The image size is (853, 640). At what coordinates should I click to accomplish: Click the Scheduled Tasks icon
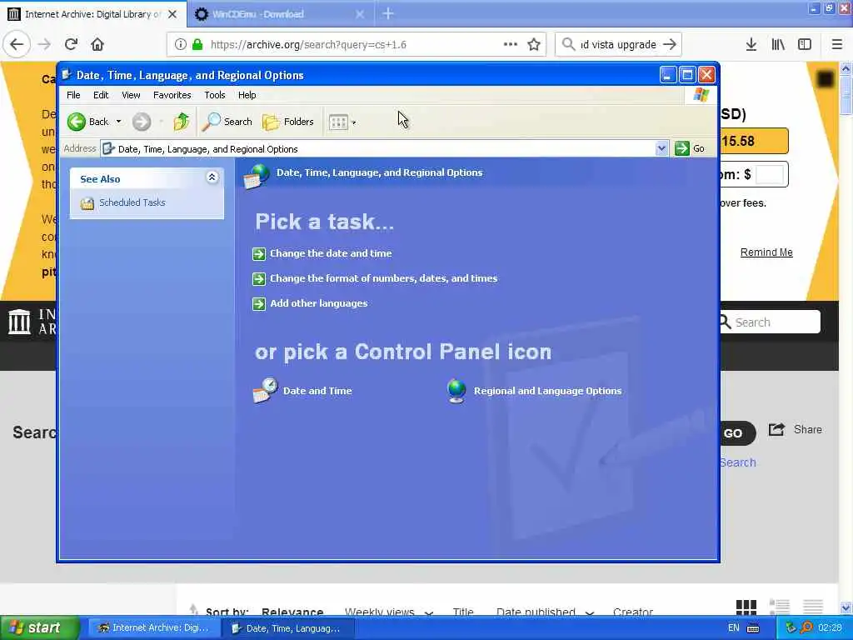(x=87, y=203)
